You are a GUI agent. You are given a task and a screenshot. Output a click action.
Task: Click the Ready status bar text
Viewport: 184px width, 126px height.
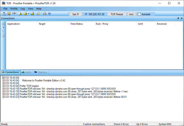tap(4, 124)
